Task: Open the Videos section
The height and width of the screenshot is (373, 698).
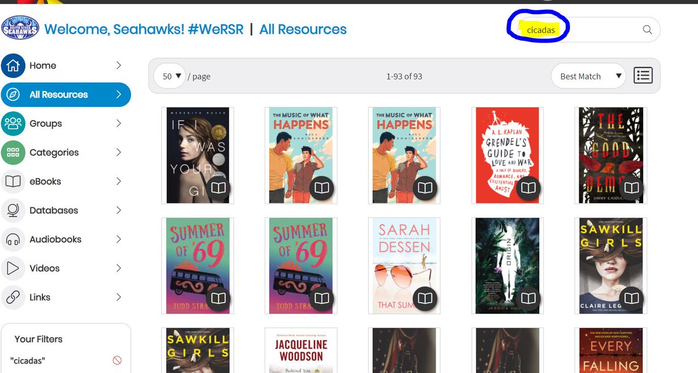Action: point(66,268)
